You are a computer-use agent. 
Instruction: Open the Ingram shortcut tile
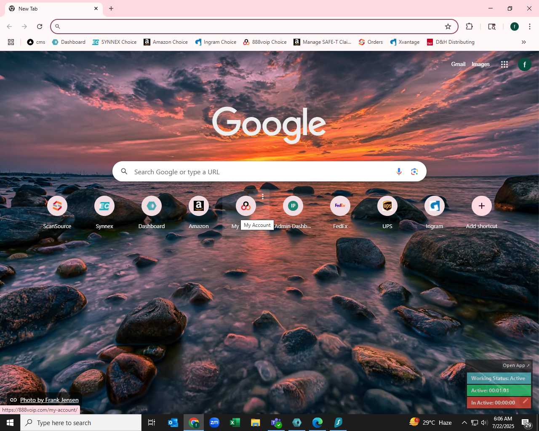coord(435,212)
